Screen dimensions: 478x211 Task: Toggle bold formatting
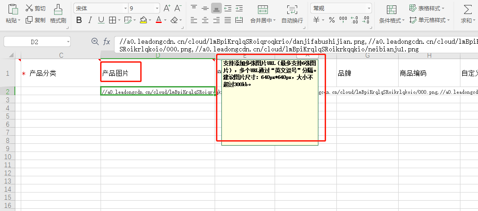(79, 20)
